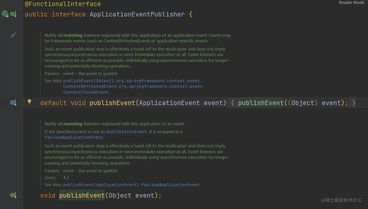Screen dimensions: 368x209
Task: Follow the ApplicationEvent link in second javadoc
Action: pyautogui.click(x=126, y=132)
